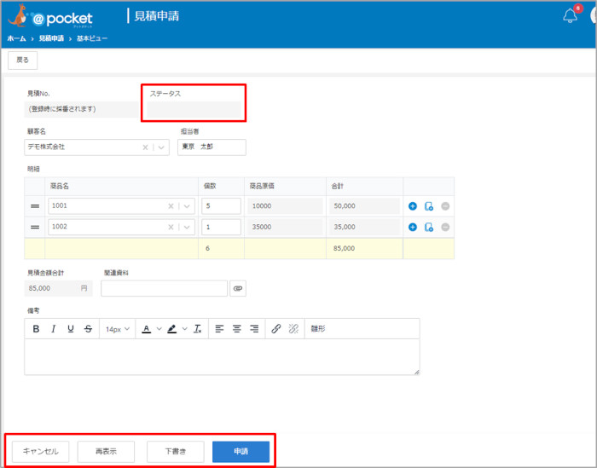The width and height of the screenshot is (597, 468).
Task: Grab the reorder handle of row 1002
Action: (x=35, y=227)
